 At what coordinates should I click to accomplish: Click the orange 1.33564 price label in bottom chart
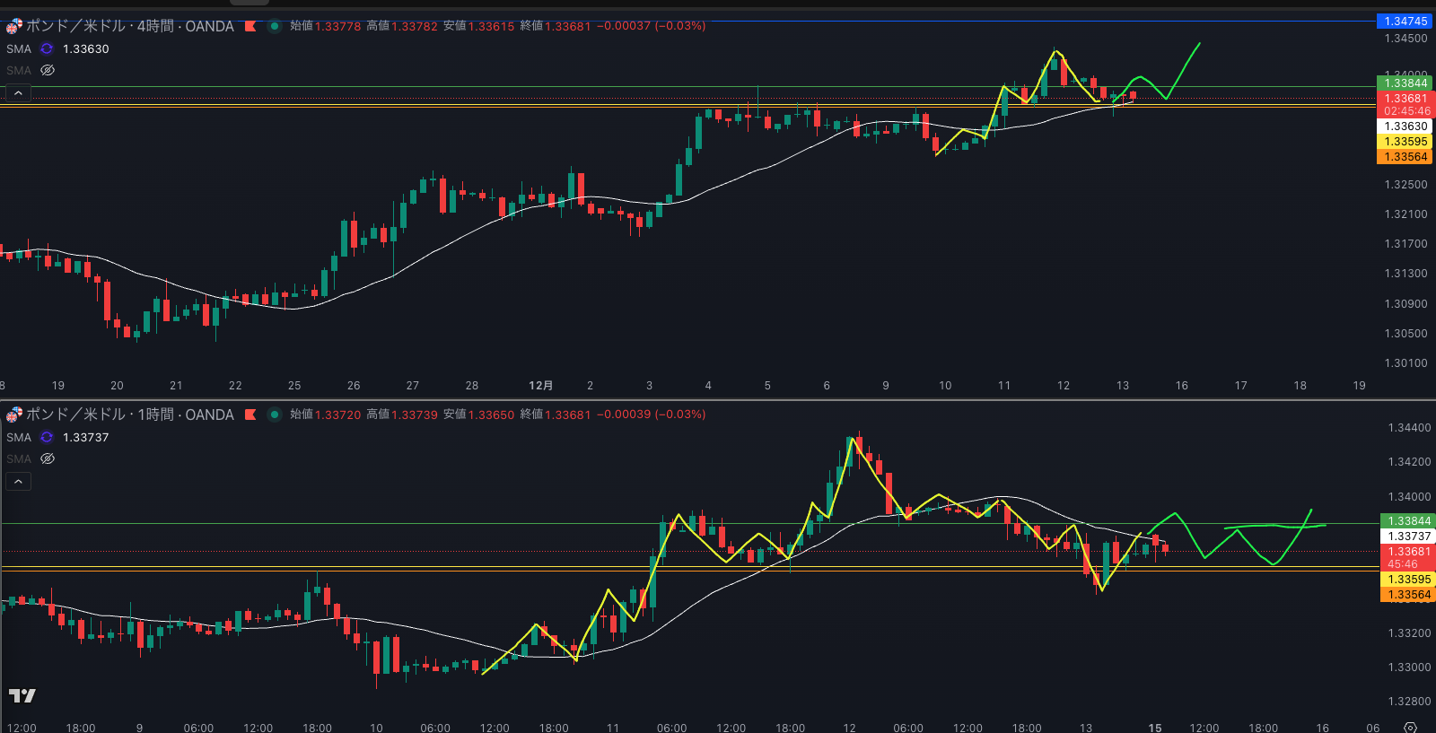point(1408,595)
